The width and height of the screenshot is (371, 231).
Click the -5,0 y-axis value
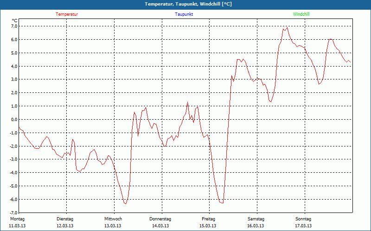coord(13,186)
